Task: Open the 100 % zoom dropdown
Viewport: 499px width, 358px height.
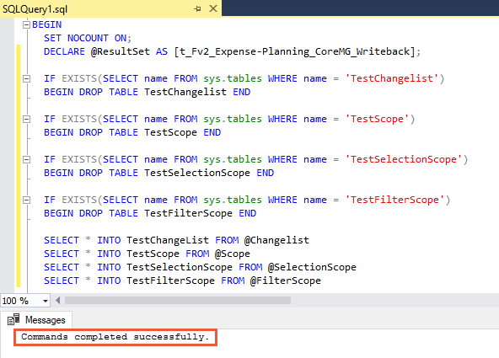Action: click(46, 301)
